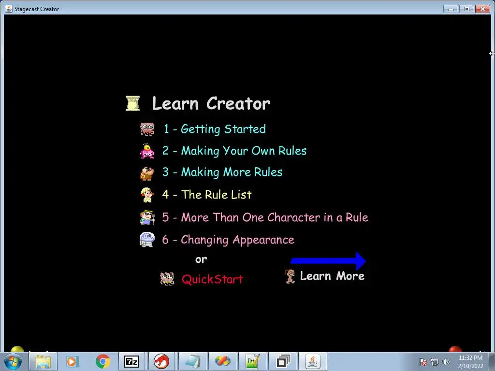The image size is (495, 371).
Task: Select the Java Stagecast taskbar button
Action: point(313,361)
